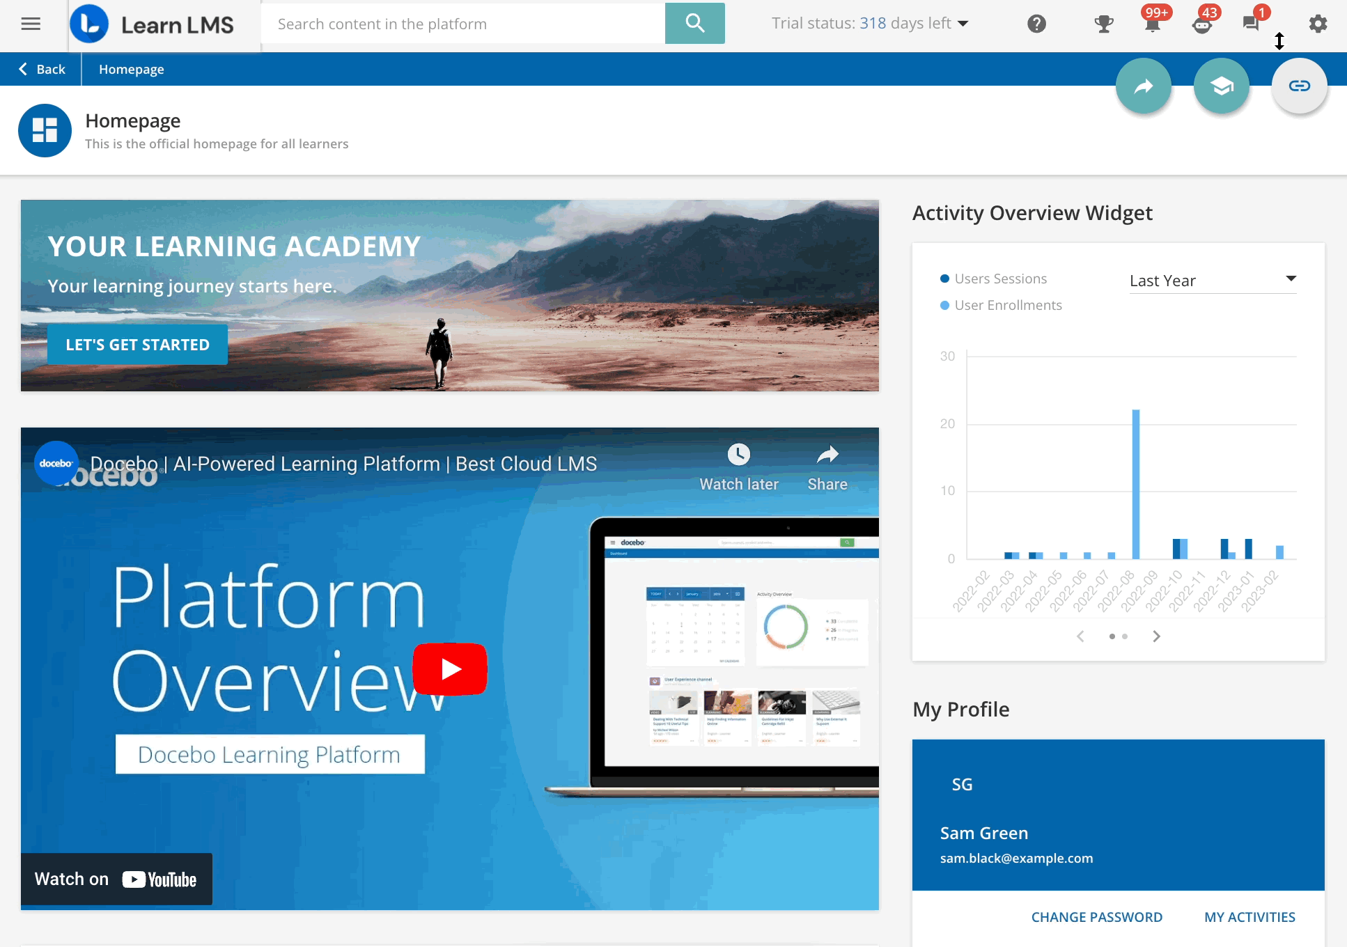Select the Homepage breadcrumb tab
The image size is (1347, 947).
point(132,69)
